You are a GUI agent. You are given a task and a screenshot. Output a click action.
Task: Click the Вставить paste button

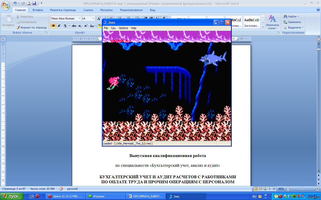coord(9,21)
